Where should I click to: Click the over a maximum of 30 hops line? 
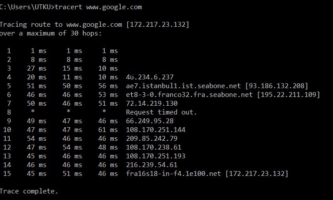point(51,33)
